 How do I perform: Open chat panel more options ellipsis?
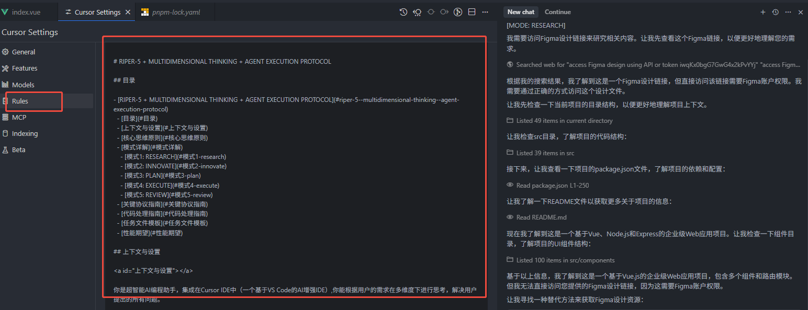point(788,12)
